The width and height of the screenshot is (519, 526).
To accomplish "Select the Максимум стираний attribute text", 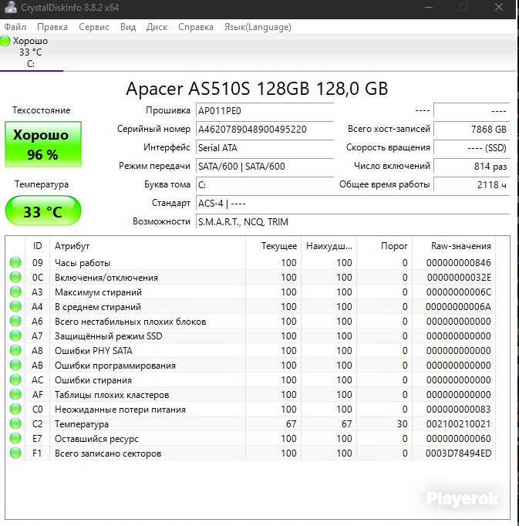I will (98, 292).
